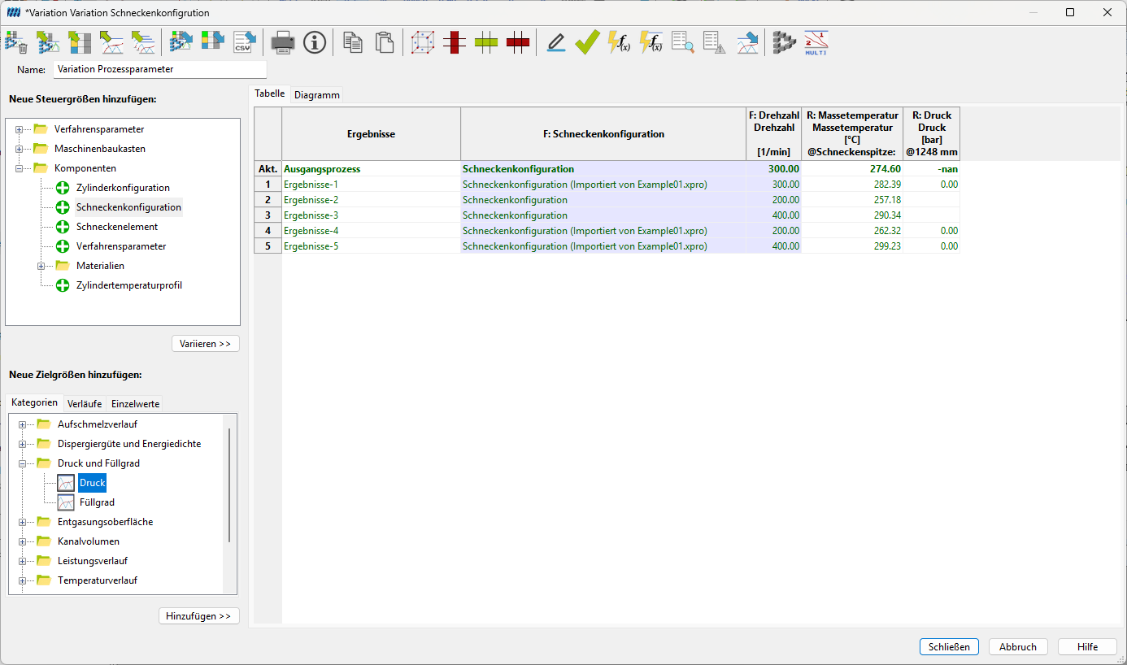Expand the Leistungsverlauf category
Viewport: 1127px width, 665px height.
(x=22, y=561)
